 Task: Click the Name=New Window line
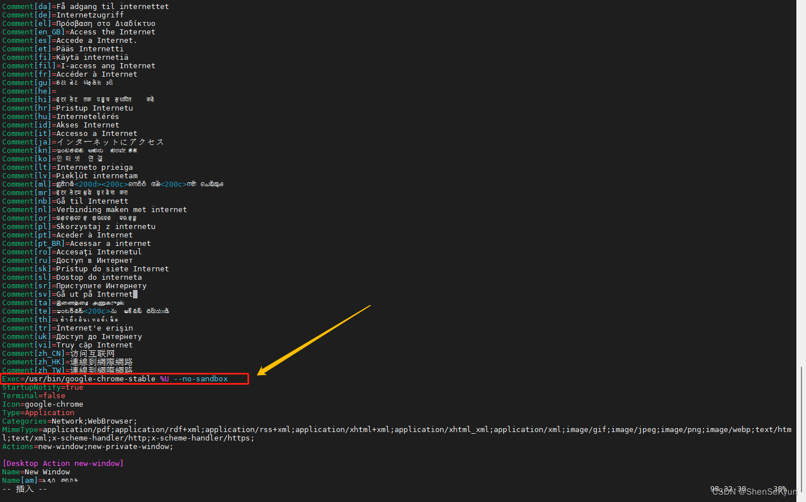coord(36,472)
